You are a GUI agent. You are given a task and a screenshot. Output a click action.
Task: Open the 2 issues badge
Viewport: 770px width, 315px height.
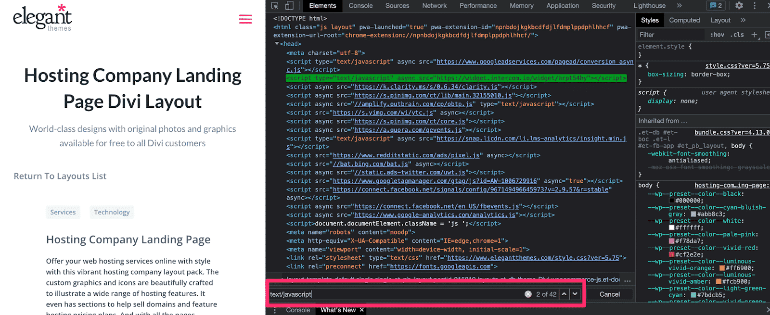click(716, 6)
